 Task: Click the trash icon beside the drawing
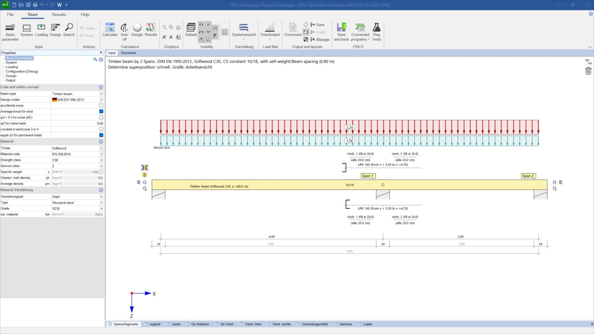coord(589,71)
